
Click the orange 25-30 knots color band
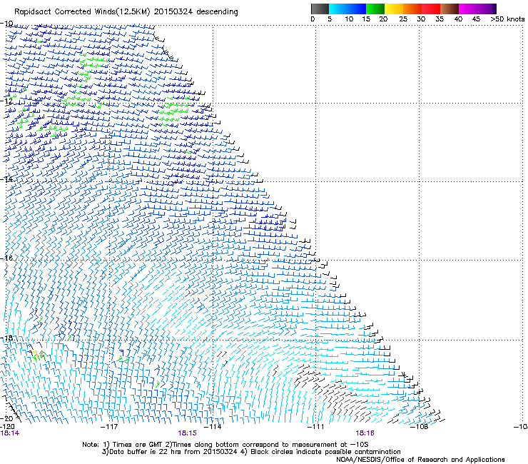tap(412, 9)
